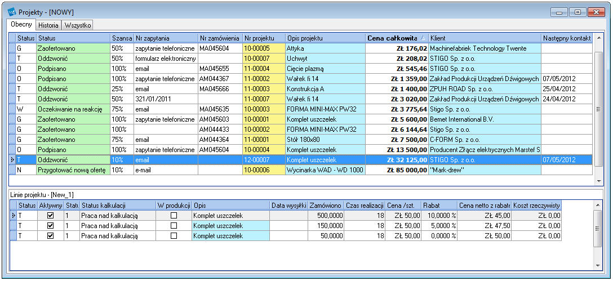Click the Klient column header

(x=485, y=38)
